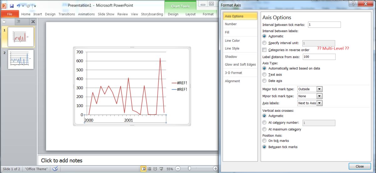Image resolution: width=376 pixels, height=173 pixels.
Task: Open Major tick mark type dropdown
Action: tap(319, 89)
